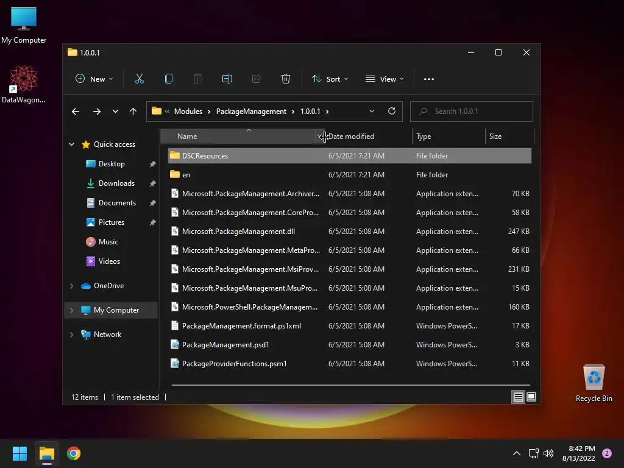Go back with the left arrow
The height and width of the screenshot is (468, 624).
(x=76, y=112)
